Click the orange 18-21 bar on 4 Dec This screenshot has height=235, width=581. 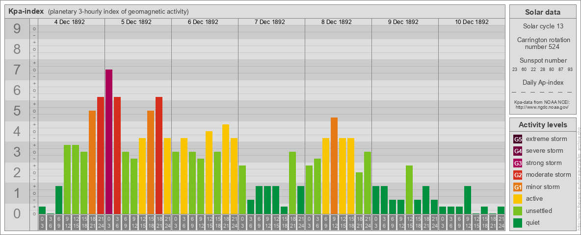coord(92,163)
